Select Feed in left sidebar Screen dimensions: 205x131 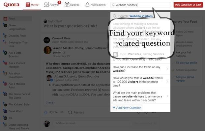17,19
